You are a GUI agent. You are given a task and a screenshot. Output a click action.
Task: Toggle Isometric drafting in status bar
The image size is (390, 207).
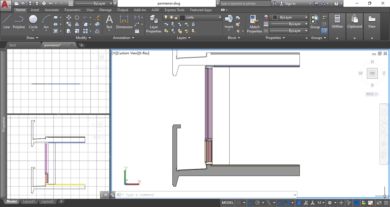point(269,203)
